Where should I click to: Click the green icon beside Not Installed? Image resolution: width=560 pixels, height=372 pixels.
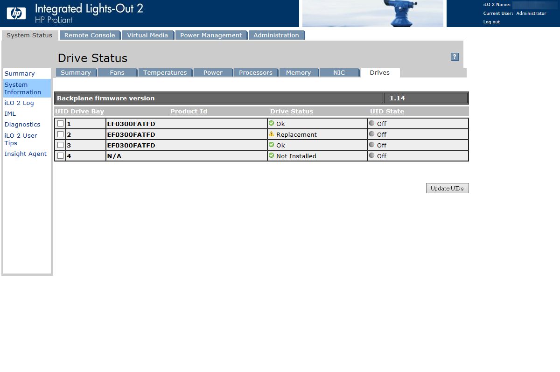[271, 155]
